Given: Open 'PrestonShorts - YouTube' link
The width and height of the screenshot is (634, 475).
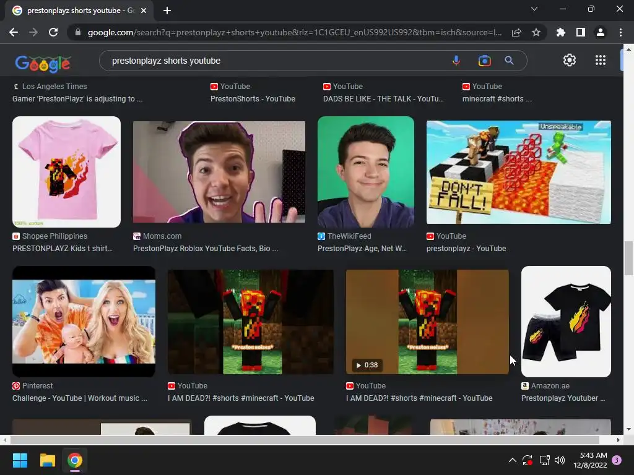Looking at the screenshot, I should click(x=253, y=98).
